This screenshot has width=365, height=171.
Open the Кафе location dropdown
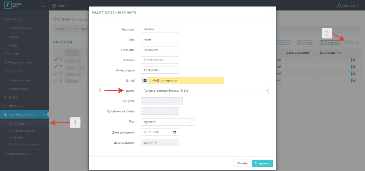60,5
